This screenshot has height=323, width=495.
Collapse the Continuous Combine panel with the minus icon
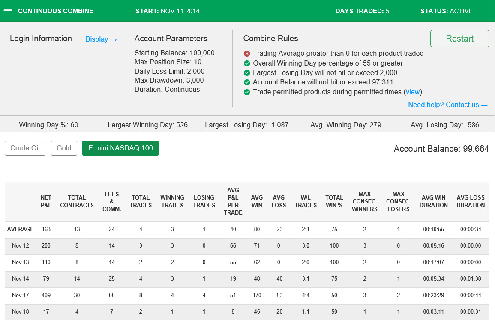point(8,11)
